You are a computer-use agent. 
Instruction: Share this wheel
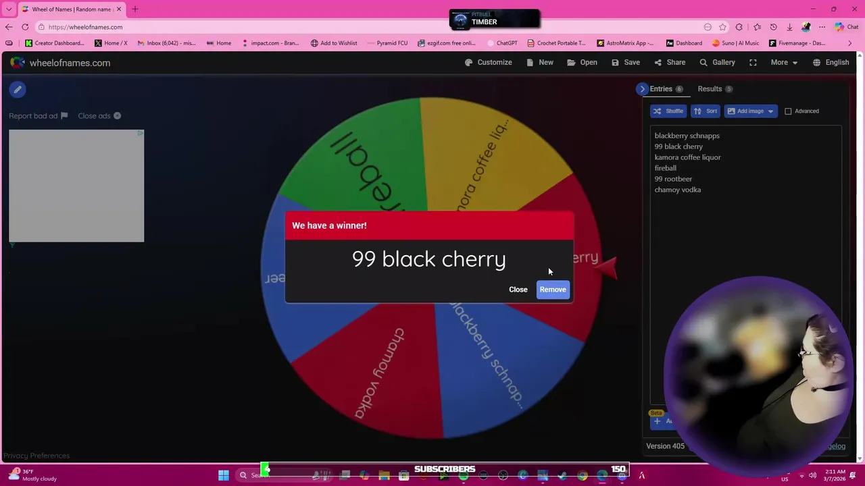[x=669, y=62]
